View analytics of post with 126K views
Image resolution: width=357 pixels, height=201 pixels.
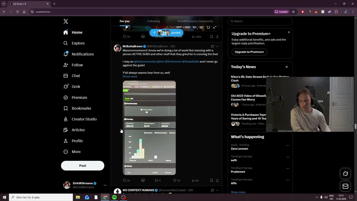tap(197, 37)
